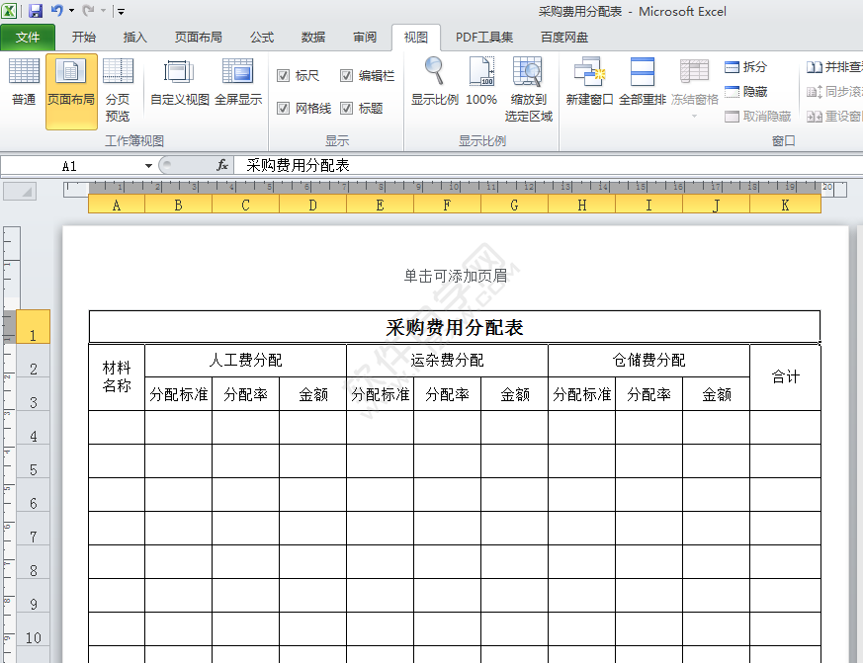Open the Quick Access Toolbar customize dropdown
The width and height of the screenshot is (863, 663).
click(x=121, y=10)
